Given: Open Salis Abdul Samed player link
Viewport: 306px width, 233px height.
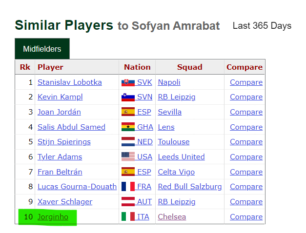Looking at the screenshot, I should point(71,127).
